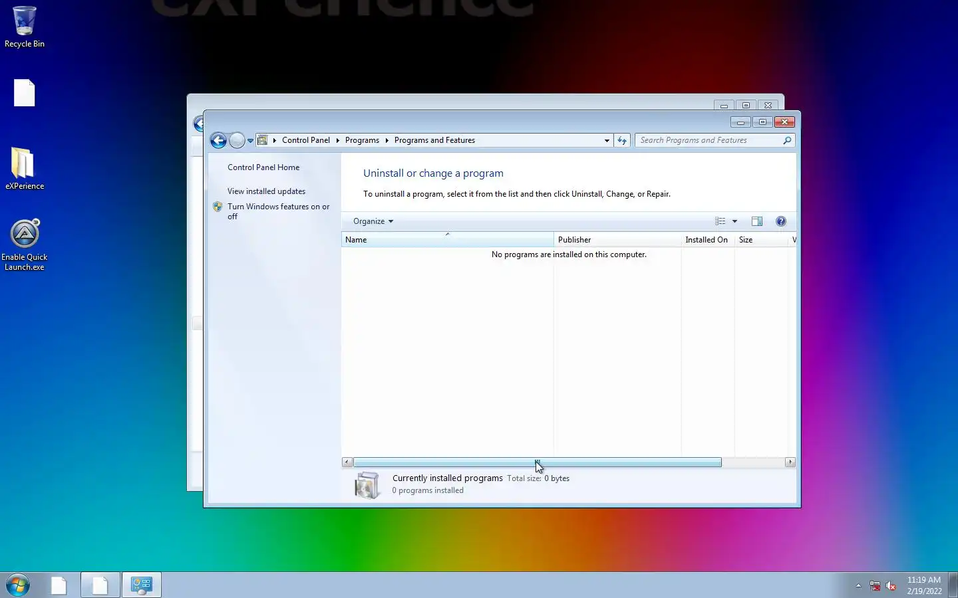Open the Organize menu

click(x=373, y=221)
